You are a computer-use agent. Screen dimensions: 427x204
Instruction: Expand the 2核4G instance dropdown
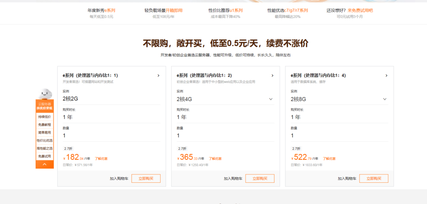click(x=271, y=99)
